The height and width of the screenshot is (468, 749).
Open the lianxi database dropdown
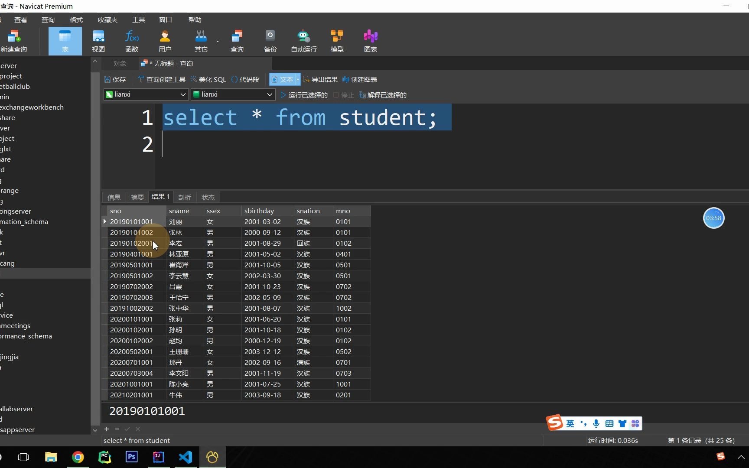233,94
